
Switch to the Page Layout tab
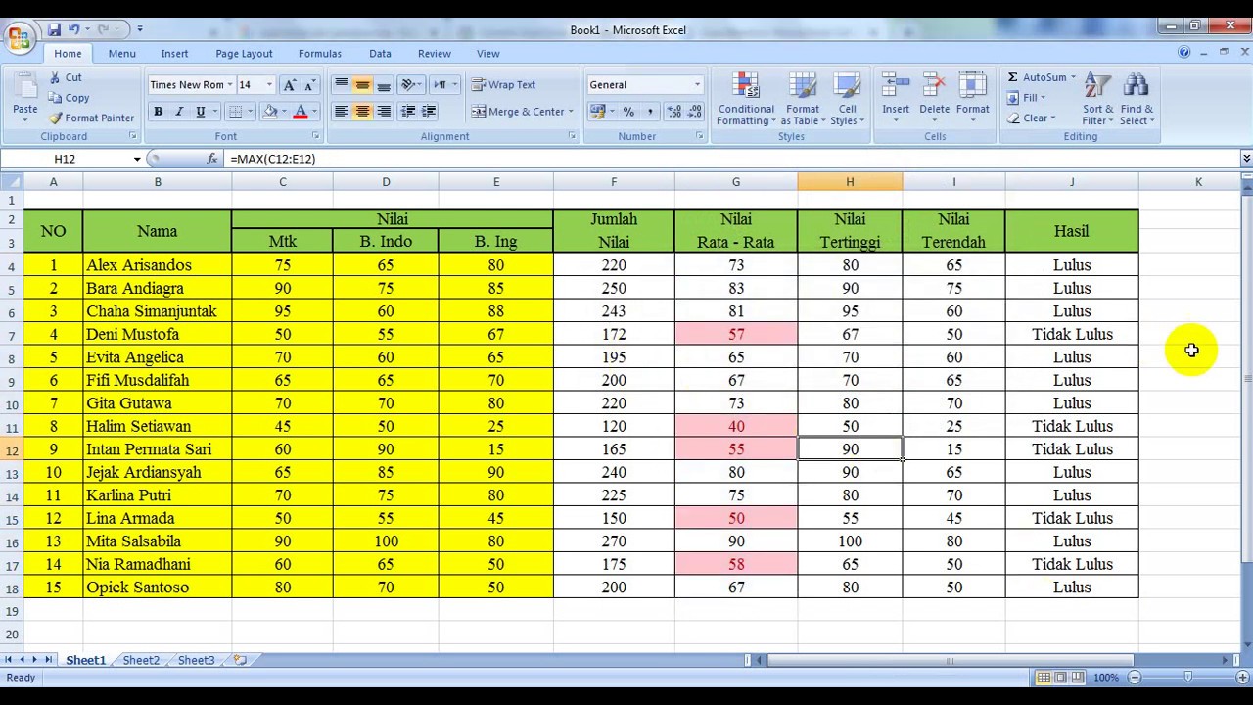pos(244,54)
